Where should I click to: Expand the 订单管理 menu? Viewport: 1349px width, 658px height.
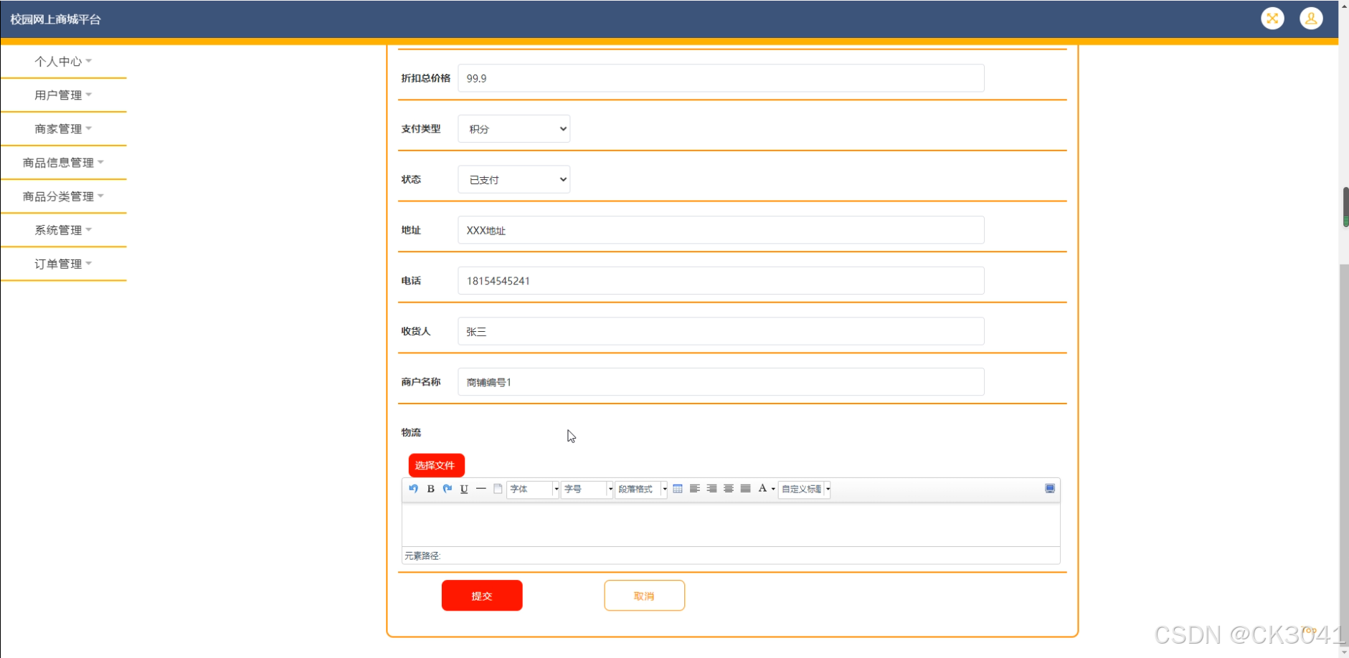[63, 264]
